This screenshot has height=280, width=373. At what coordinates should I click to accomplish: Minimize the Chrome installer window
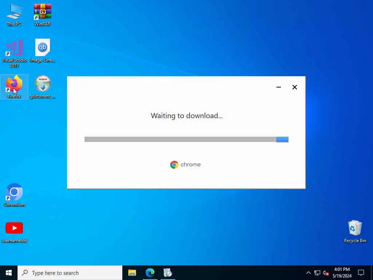coord(279,87)
